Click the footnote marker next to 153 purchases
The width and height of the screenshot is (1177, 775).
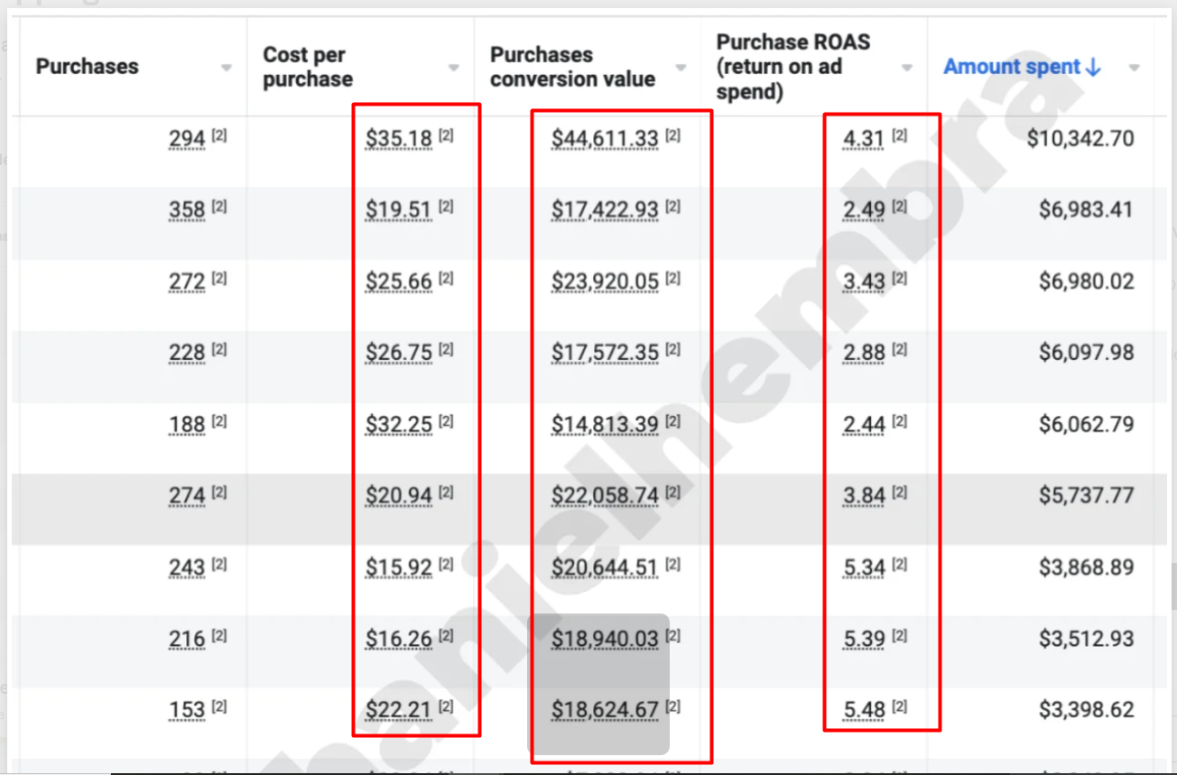(x=219, y=708)
